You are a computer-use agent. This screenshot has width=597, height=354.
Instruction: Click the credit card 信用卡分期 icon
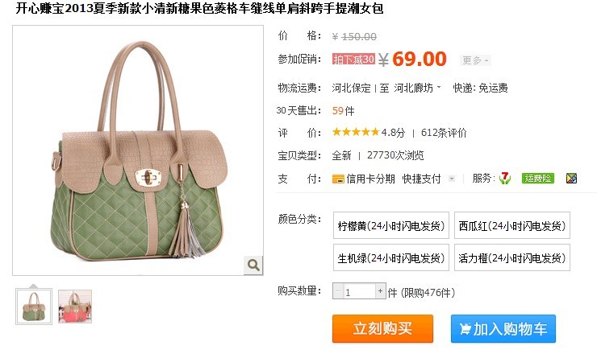click(x=338, y=179)
